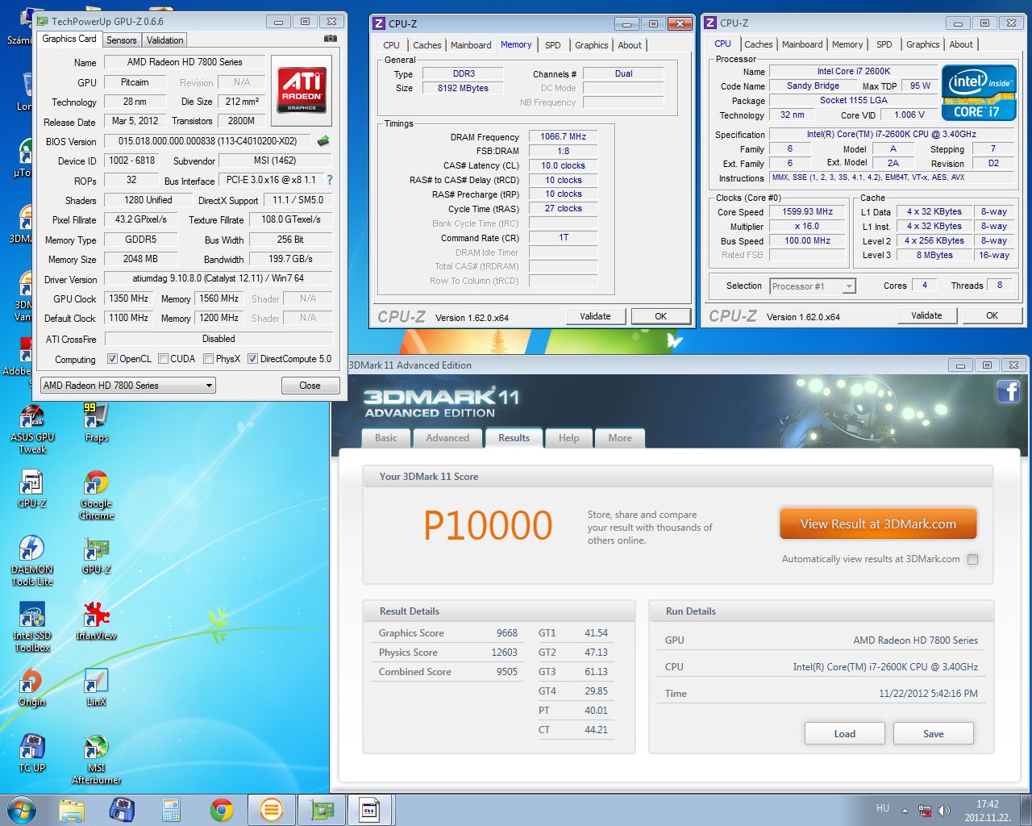Click OK in CPU-Z processor window
The width and height of the screenshot is (1032, 826).
click(992, 315)
